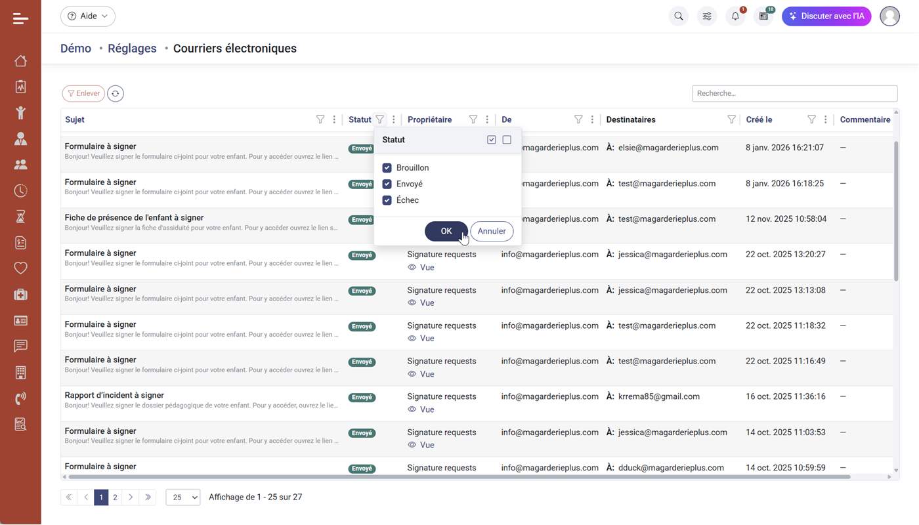The image size is (919, 525).
Task: Click the search magnifier icon in header
Action: click(679, 16)
